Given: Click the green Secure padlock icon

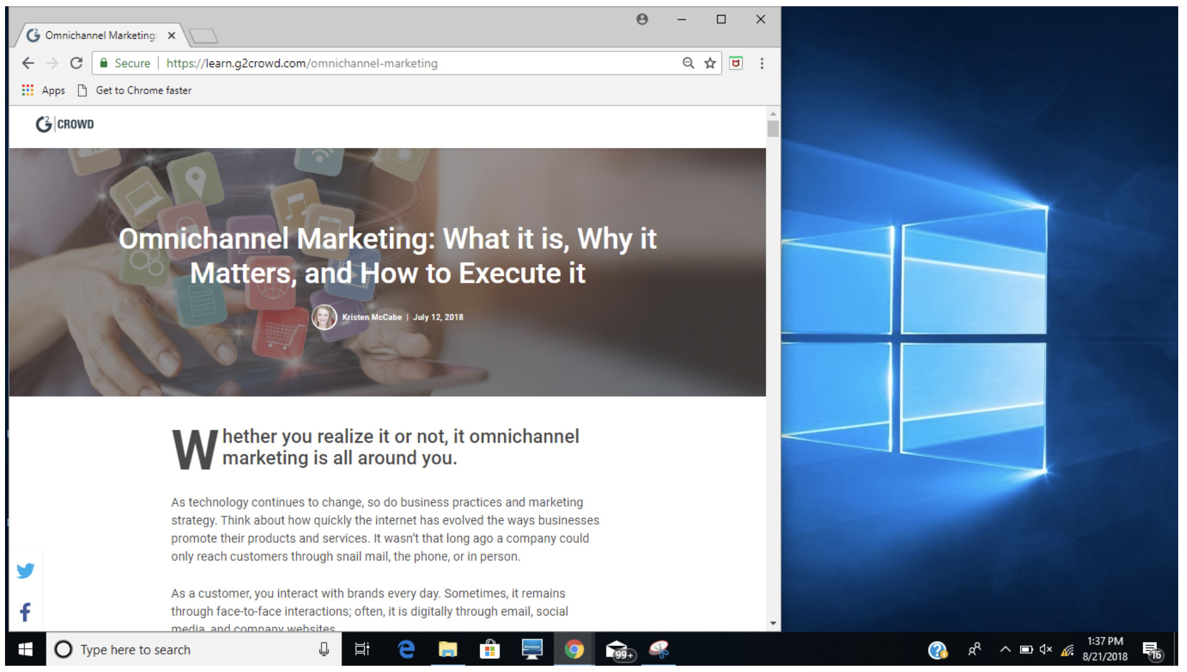Looking at the screenshot, I should pos(104,63).
